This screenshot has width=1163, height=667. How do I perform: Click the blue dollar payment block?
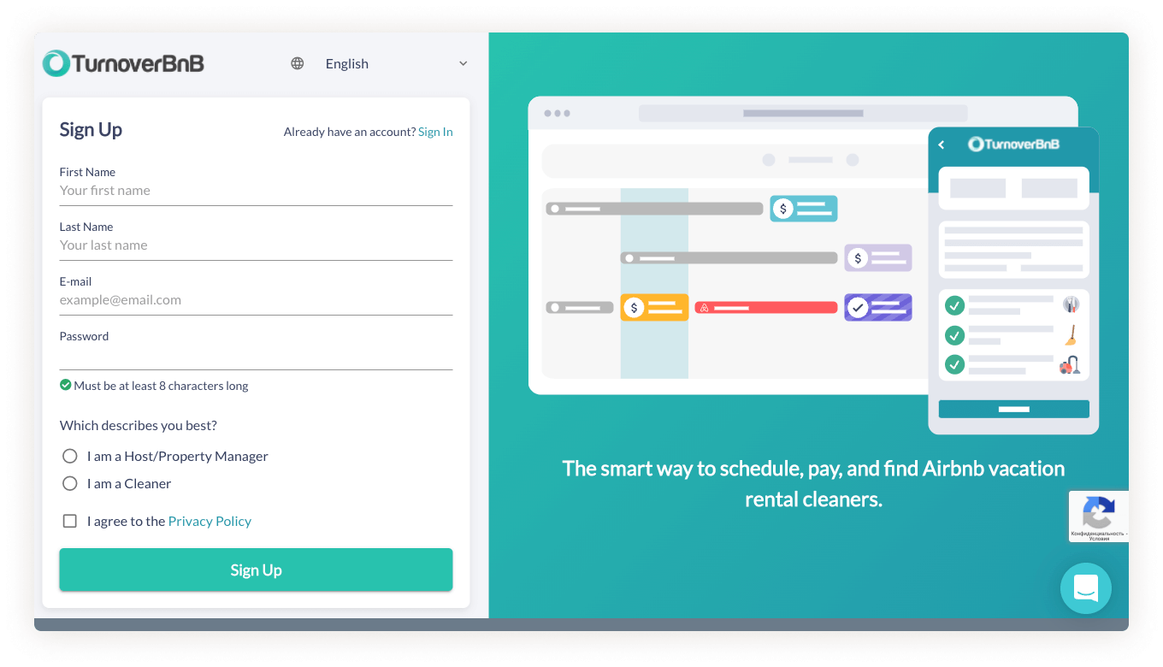point(804,209)
